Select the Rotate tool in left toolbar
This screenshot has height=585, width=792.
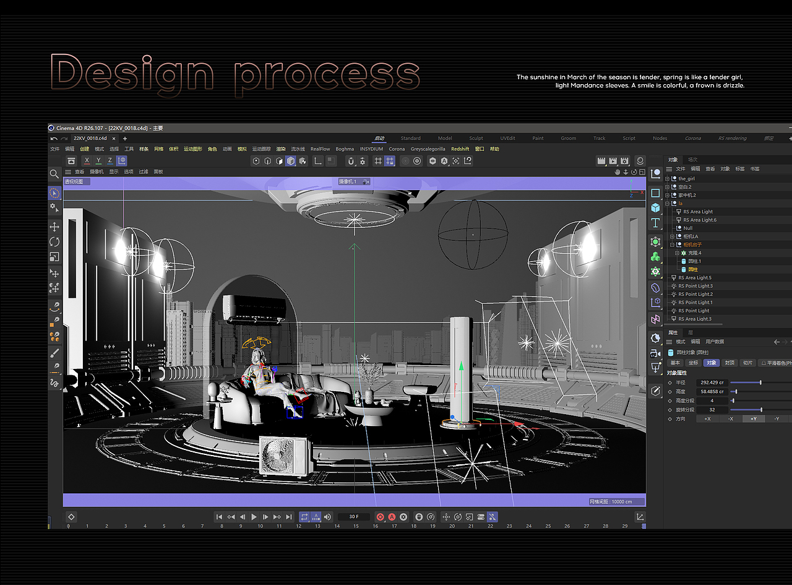pyautogui.click(x=54, y=242)
